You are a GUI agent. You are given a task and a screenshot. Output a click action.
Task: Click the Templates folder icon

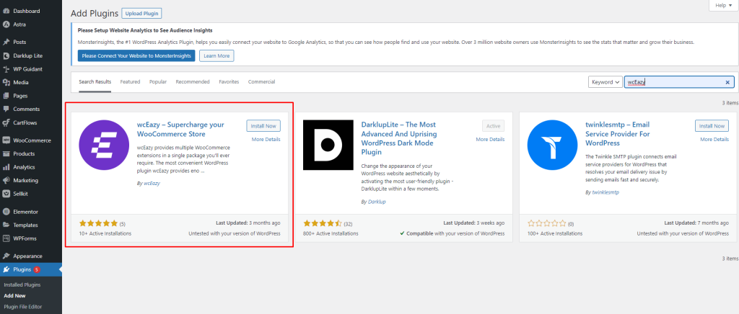6,225
